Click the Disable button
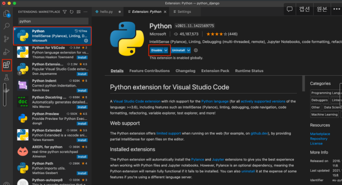 [156, 50]
